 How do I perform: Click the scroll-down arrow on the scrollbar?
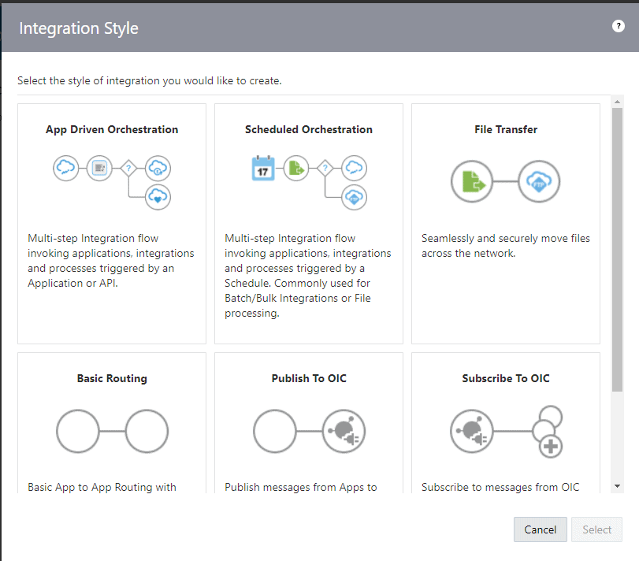tap(618, 484)
